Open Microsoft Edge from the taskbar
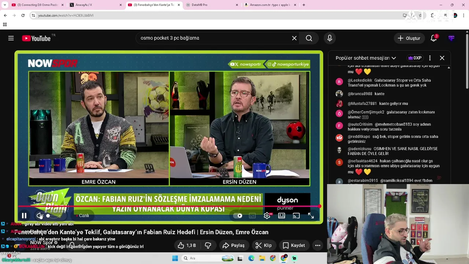The height and width of the screenshot is (264, 469). click(251, 258)
